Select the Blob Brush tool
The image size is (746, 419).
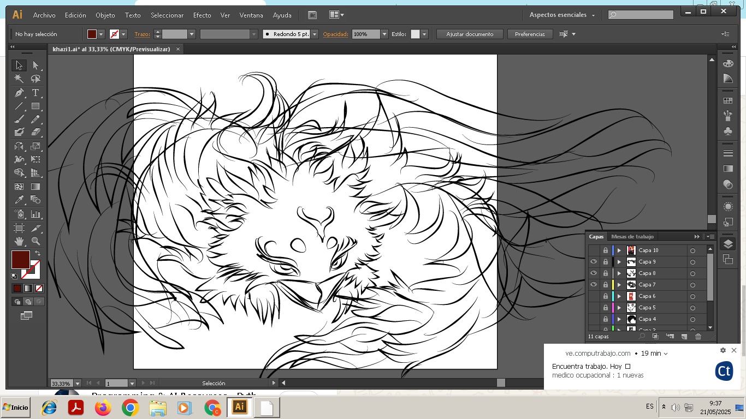pos(19,132)
